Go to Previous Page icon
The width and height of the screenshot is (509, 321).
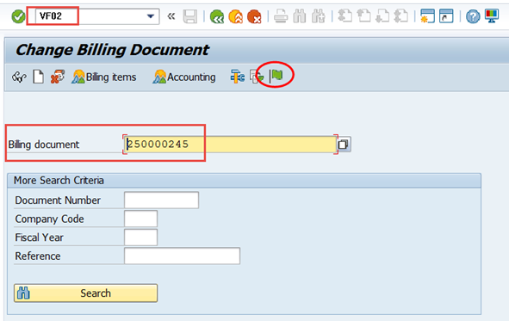tap(363, 15)
